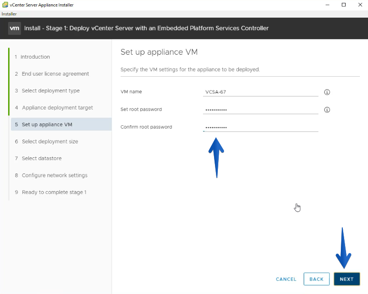Viewport: 368px width, 294px height.
Task: Minimize the installer window
Action: coord(327,5)
